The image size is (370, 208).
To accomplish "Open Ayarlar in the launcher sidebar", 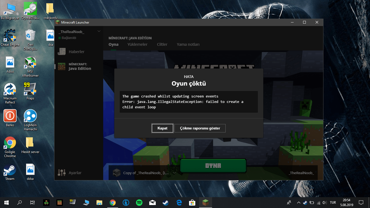I will [75, 173].
